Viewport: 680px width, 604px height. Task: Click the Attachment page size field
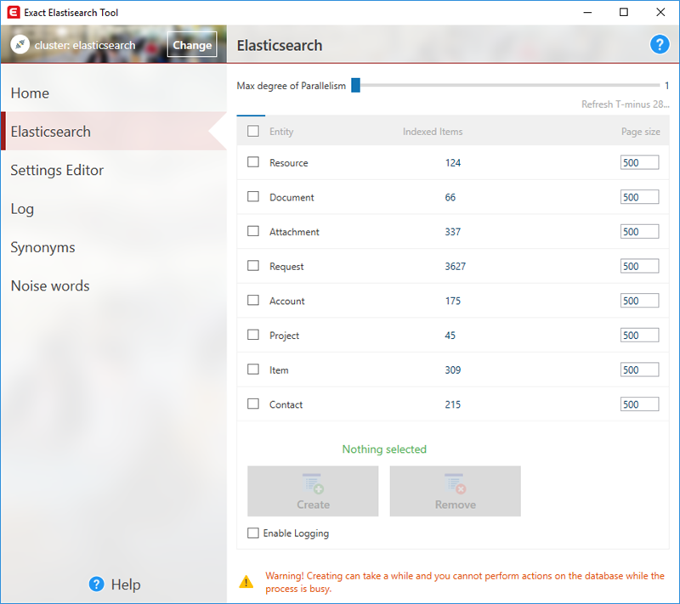[639, 231]
